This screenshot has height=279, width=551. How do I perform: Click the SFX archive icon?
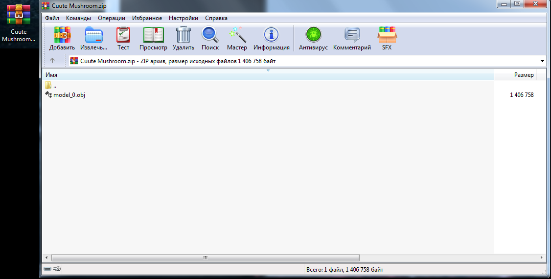(387, 35)
